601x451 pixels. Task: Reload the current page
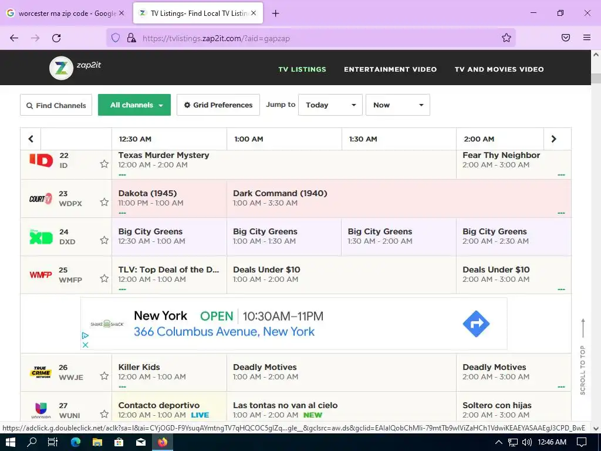[56, 38]
